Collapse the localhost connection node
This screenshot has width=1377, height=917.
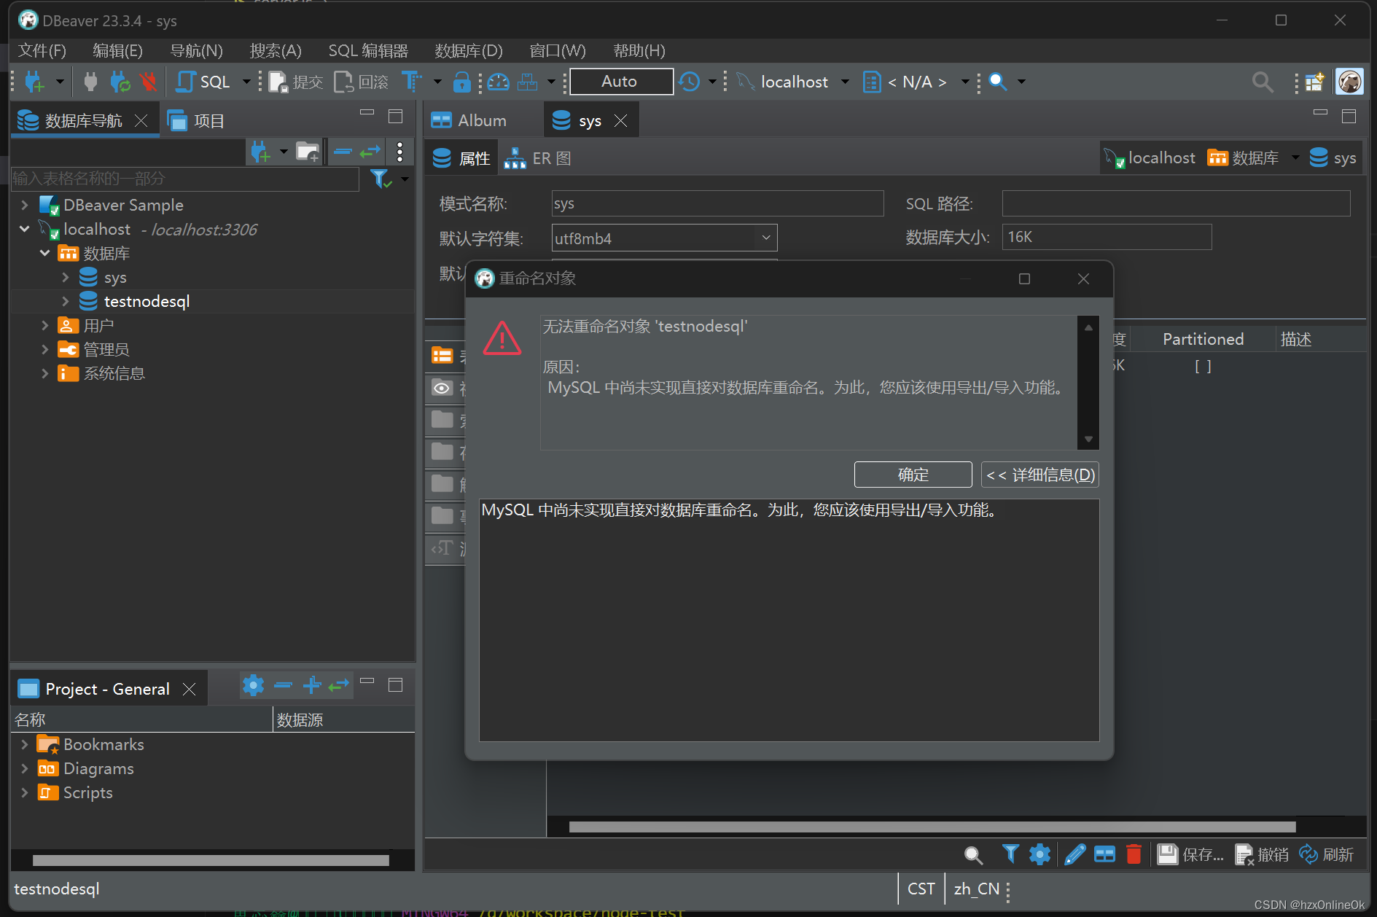pos(25,229)
